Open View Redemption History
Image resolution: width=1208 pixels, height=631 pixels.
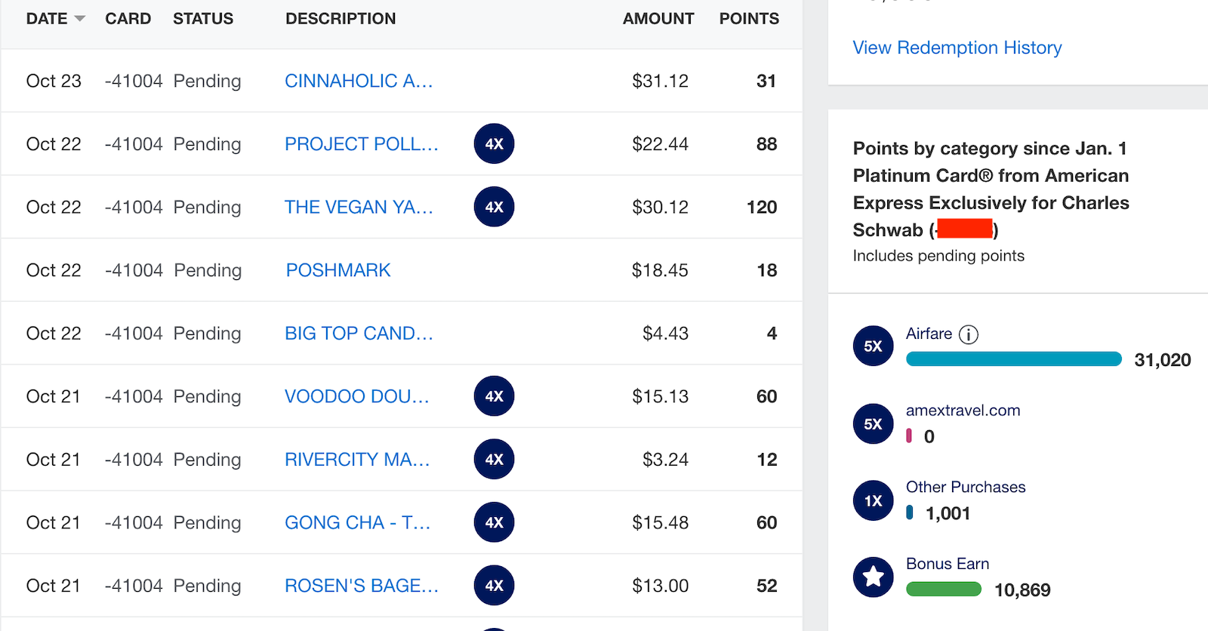click(x=956, y=48)
